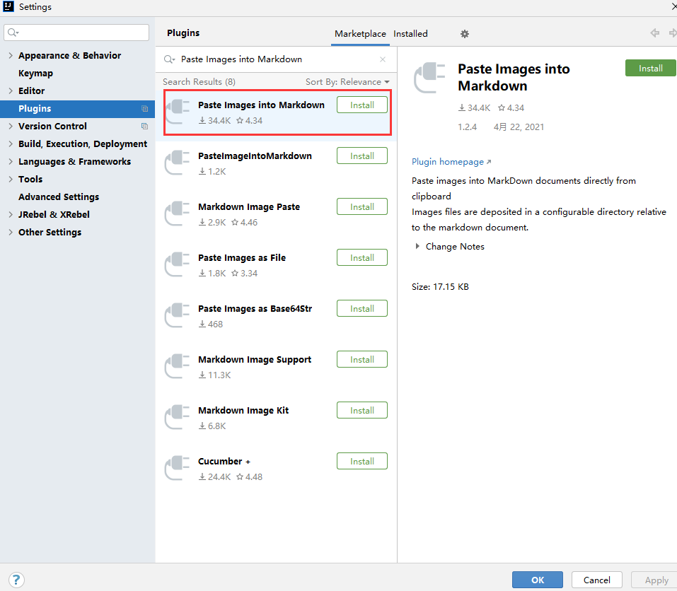This screenshot has height=591, width=677.
Task: Click the green Install button in details pane
Action: (650, 68)
